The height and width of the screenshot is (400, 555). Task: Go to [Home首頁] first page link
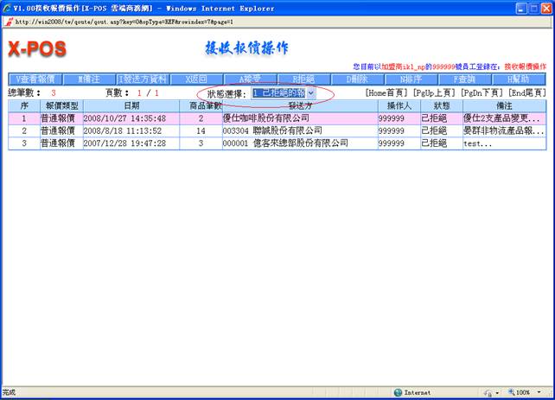click(386, 92)
